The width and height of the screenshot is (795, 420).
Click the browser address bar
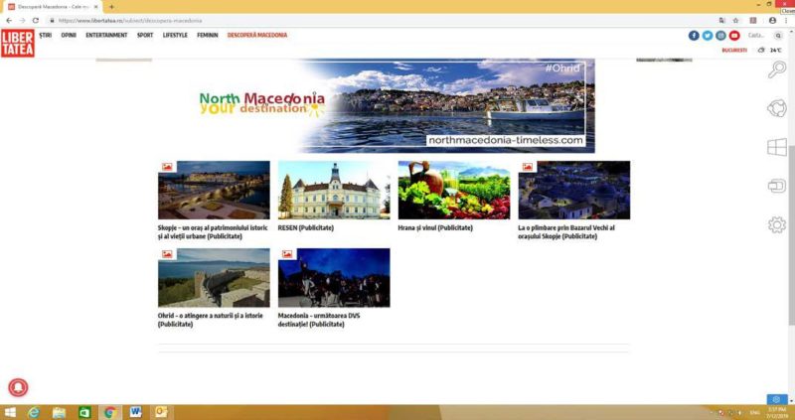tap(381, 20)
